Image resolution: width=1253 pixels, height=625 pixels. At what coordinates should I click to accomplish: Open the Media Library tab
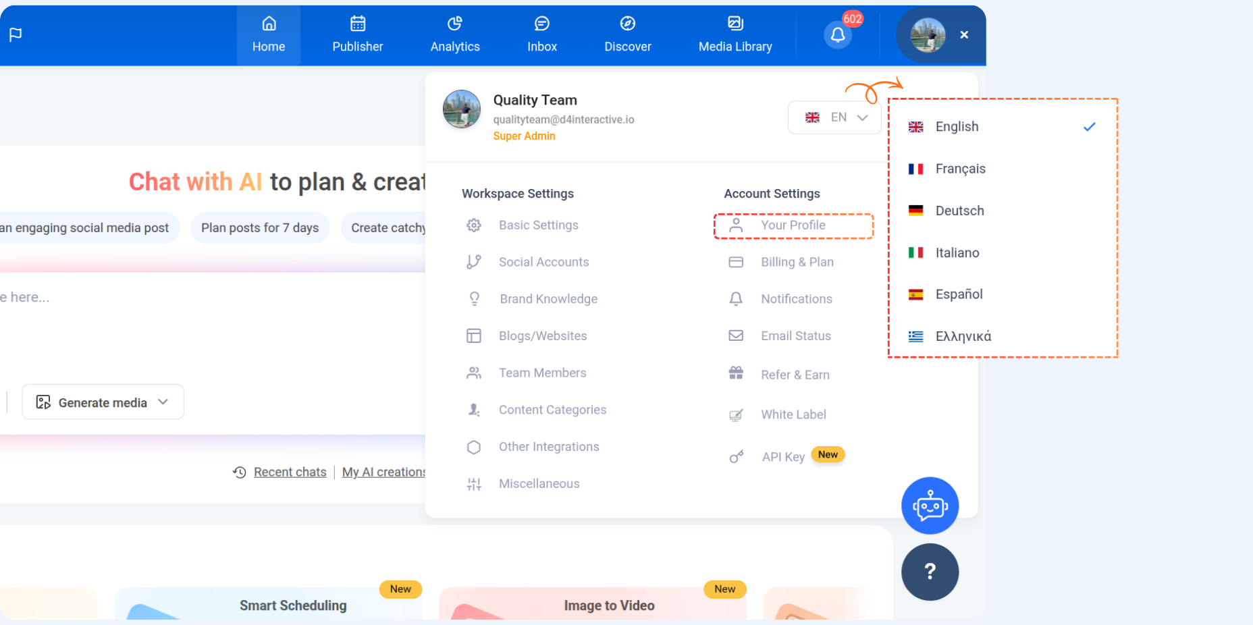[x=735, y=35]
